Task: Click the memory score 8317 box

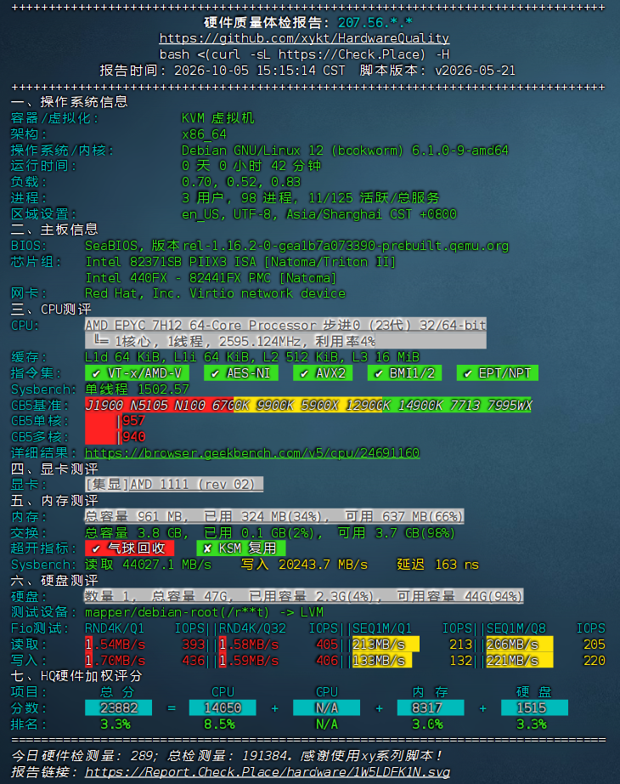Action: click(430, 708)
